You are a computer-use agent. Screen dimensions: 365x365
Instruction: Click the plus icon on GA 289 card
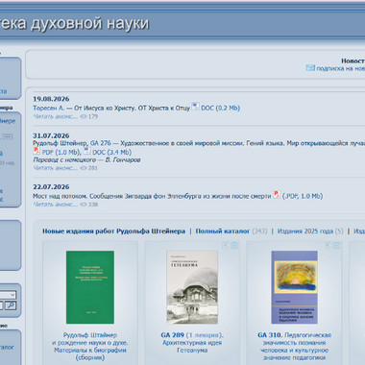234,246
